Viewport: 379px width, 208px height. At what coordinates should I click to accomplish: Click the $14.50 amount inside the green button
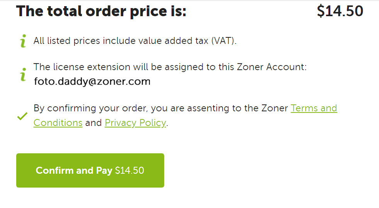click(x=129, y=171)
